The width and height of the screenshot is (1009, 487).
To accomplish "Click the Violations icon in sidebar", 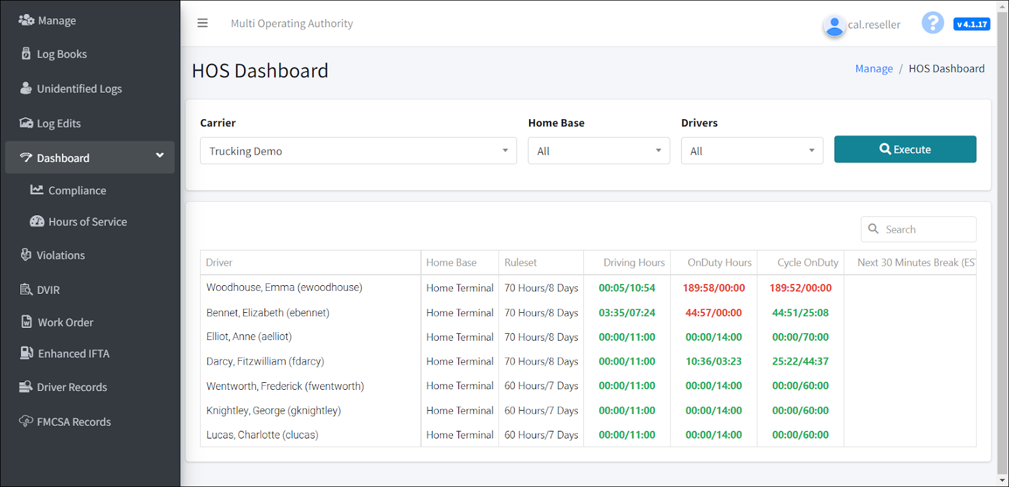I will click(26, 255).
